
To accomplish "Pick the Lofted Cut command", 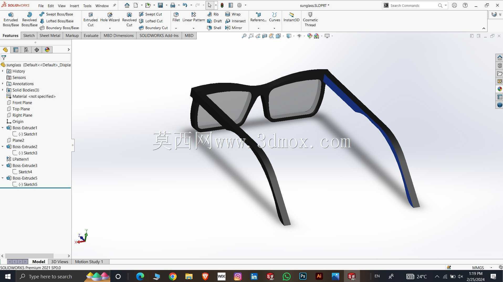I will pyautogui.click(x=151, y=21).
